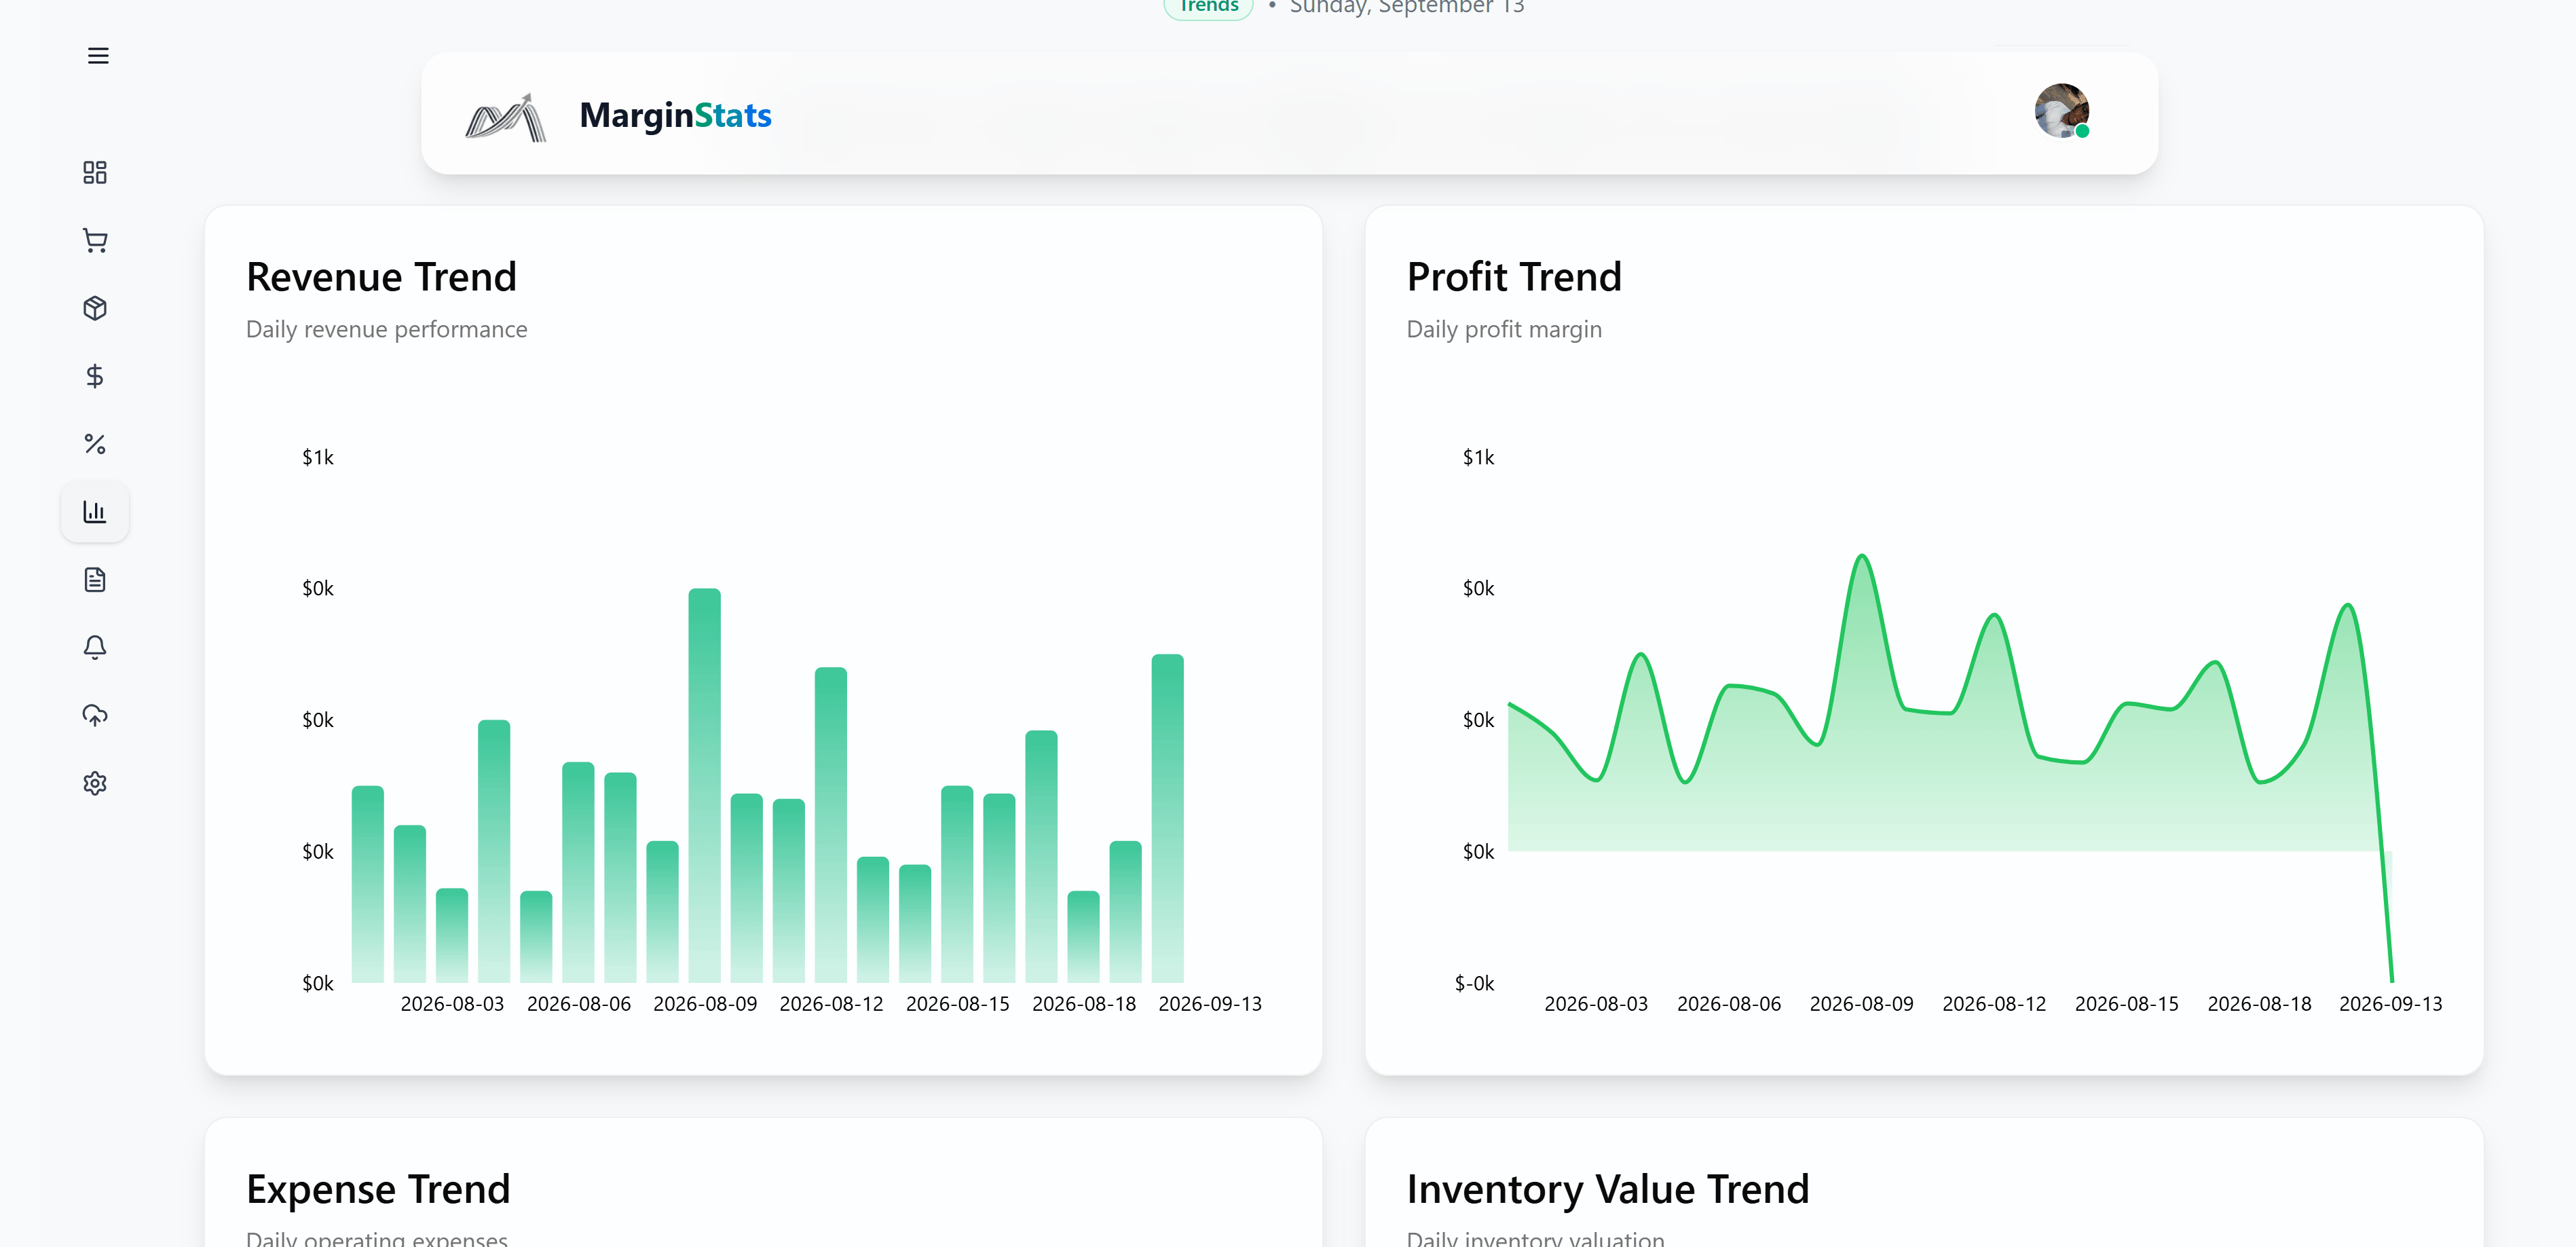
Task: Click the Revenue Trend card heading
Action: pos(381,277)
